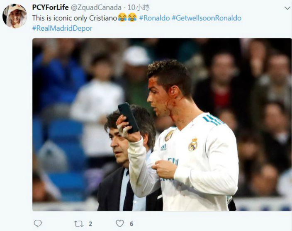Like the tweet with the heart icon

click(x=120, y=224)
